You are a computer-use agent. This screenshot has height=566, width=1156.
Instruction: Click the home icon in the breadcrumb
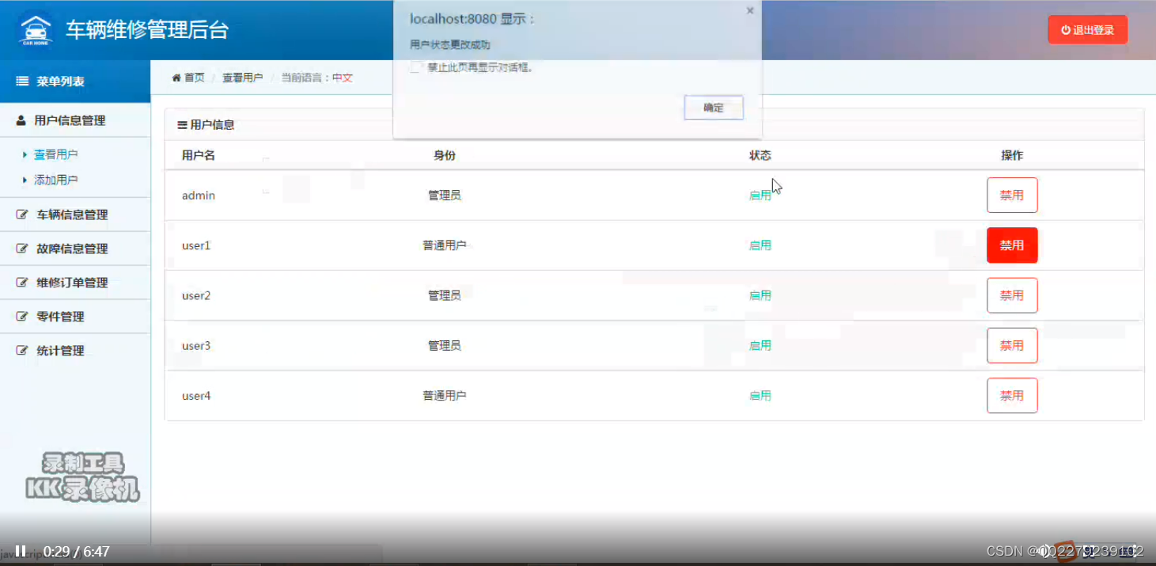pos(176,78)
